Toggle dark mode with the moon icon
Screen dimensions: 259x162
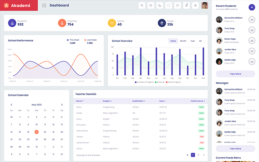160,5
